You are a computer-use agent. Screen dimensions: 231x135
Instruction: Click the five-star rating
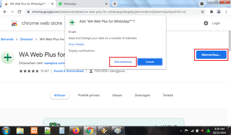(29, 71)
